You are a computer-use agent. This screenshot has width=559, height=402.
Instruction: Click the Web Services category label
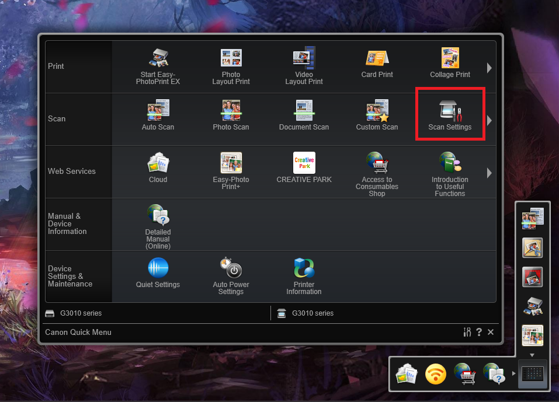[72, 172]
